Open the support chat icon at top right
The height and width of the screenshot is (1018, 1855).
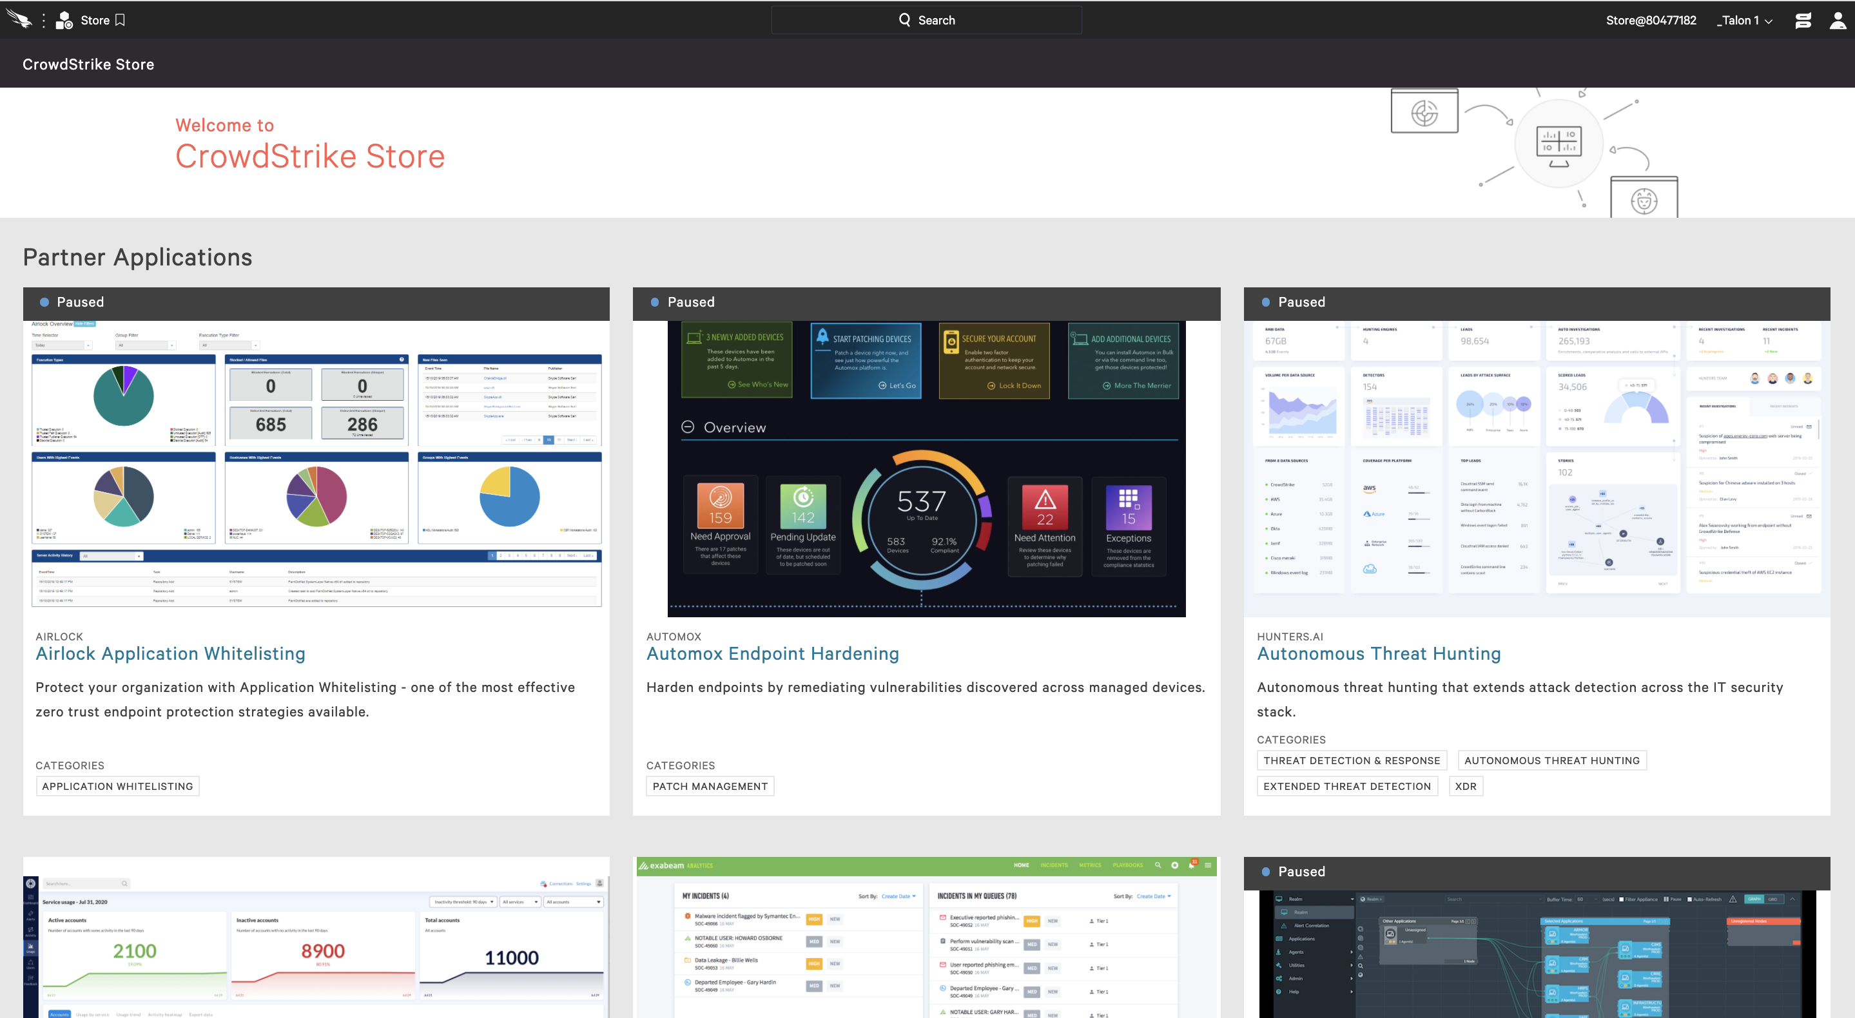[1803, 19]
